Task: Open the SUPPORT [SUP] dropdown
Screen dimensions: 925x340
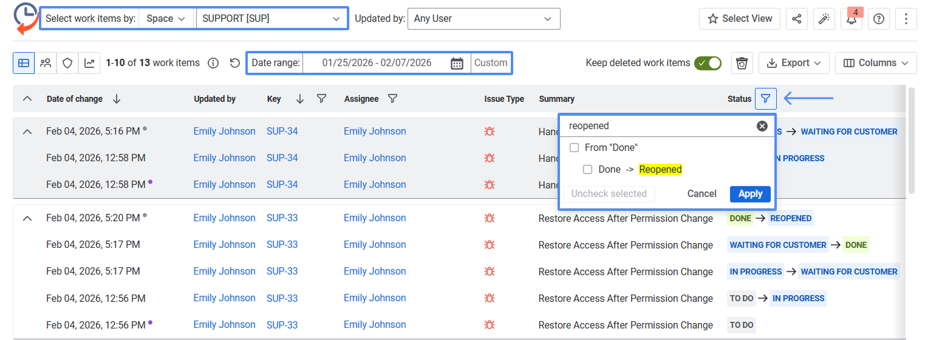Action: click(271, 19)
